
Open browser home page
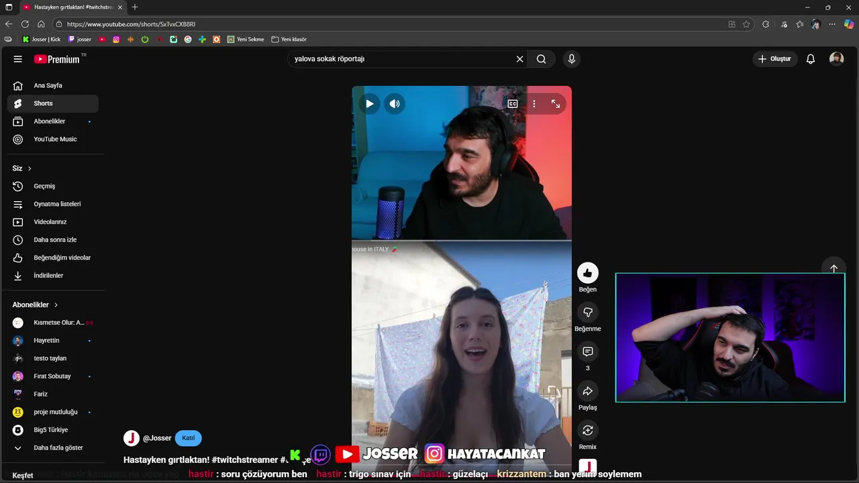41,24
